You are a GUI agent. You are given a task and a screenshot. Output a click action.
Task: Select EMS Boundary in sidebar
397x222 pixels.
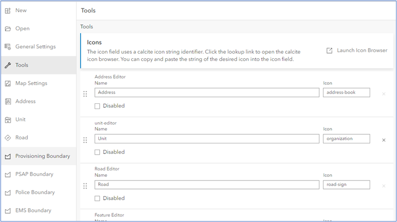point(38,210)
